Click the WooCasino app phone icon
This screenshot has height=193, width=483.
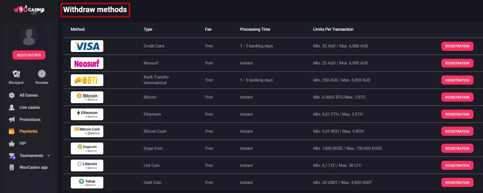click(x=12, y=167)
